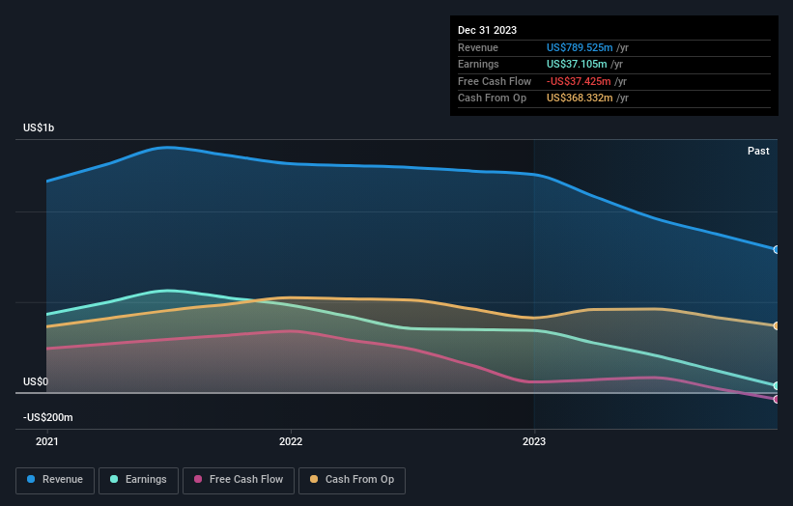
Task: Click the US$0 y-axis label
Action: click(36, 381)
